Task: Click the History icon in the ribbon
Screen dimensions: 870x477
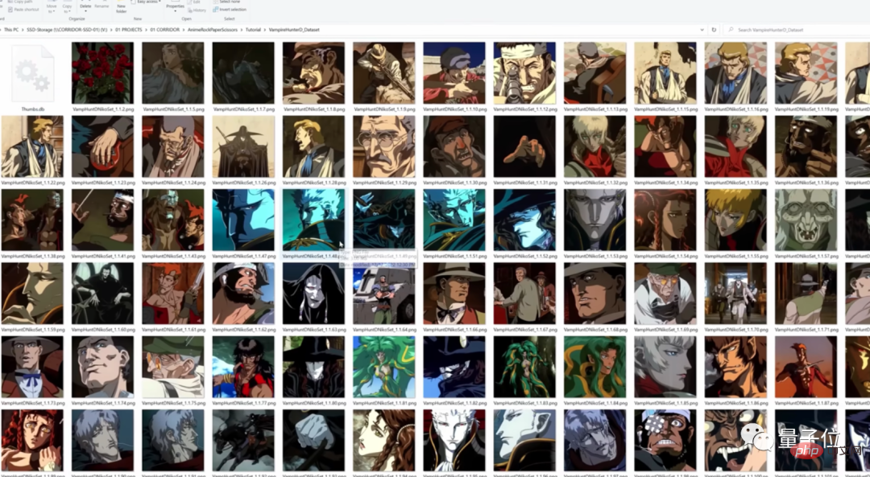Action: pos(199,10)
